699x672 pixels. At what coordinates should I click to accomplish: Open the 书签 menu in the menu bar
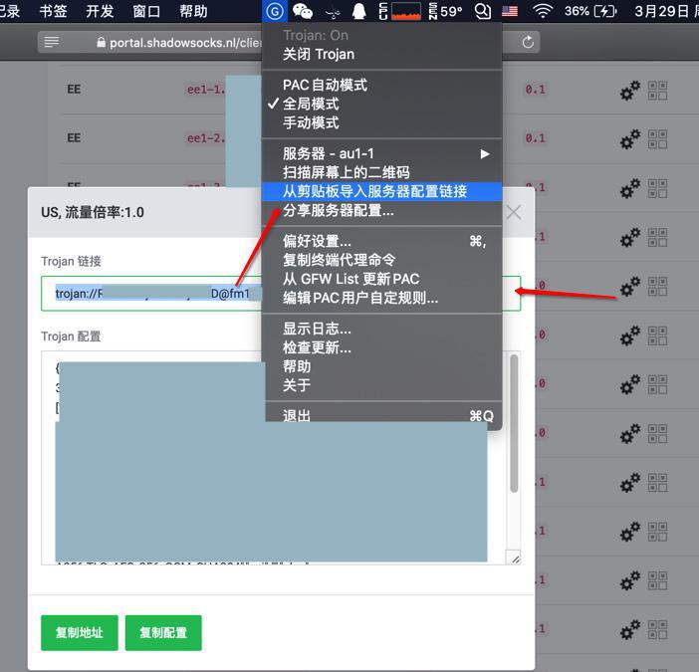(x=54, y=11)
